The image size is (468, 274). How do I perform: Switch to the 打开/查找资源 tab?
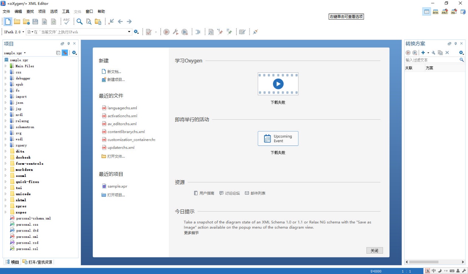point(38,262)
